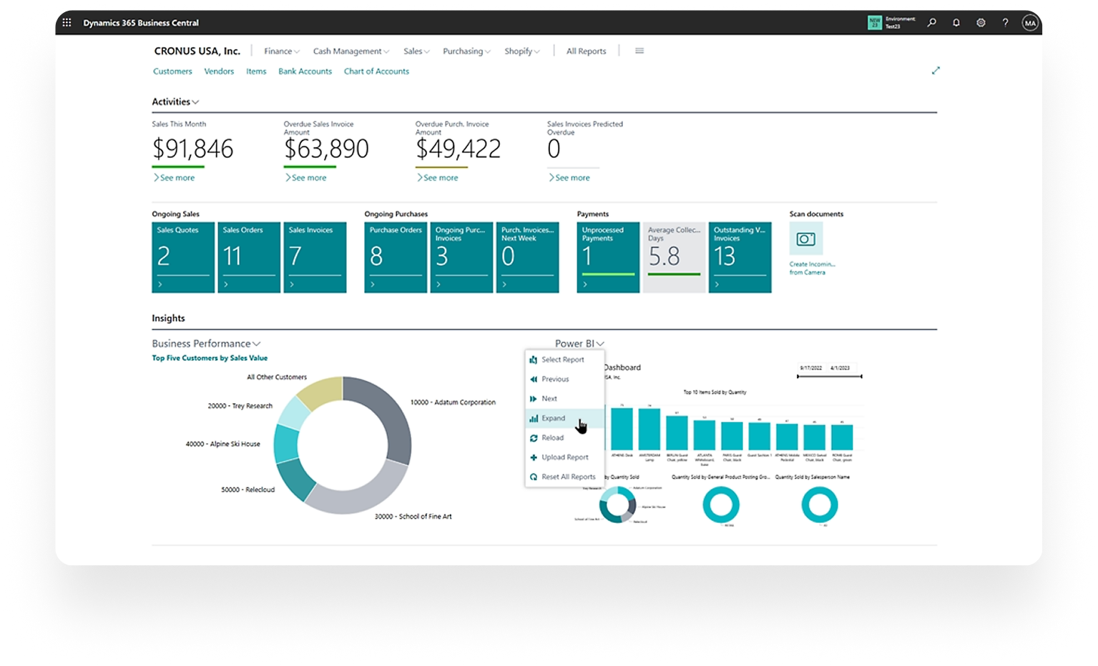Open the Cash Management dropdown

[x=351, y=51]
